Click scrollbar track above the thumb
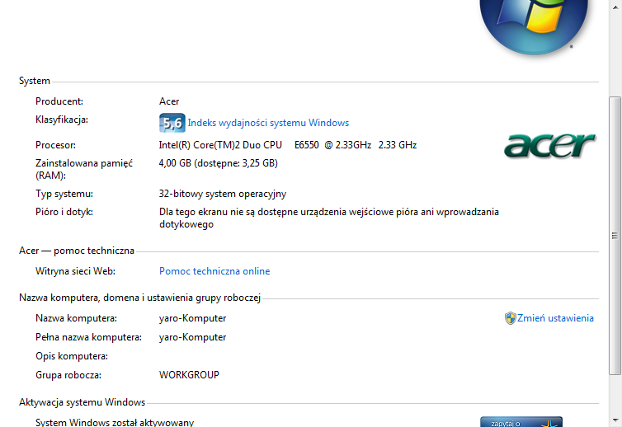The height and width of the screenshot is (427, 622). (615, 49)
